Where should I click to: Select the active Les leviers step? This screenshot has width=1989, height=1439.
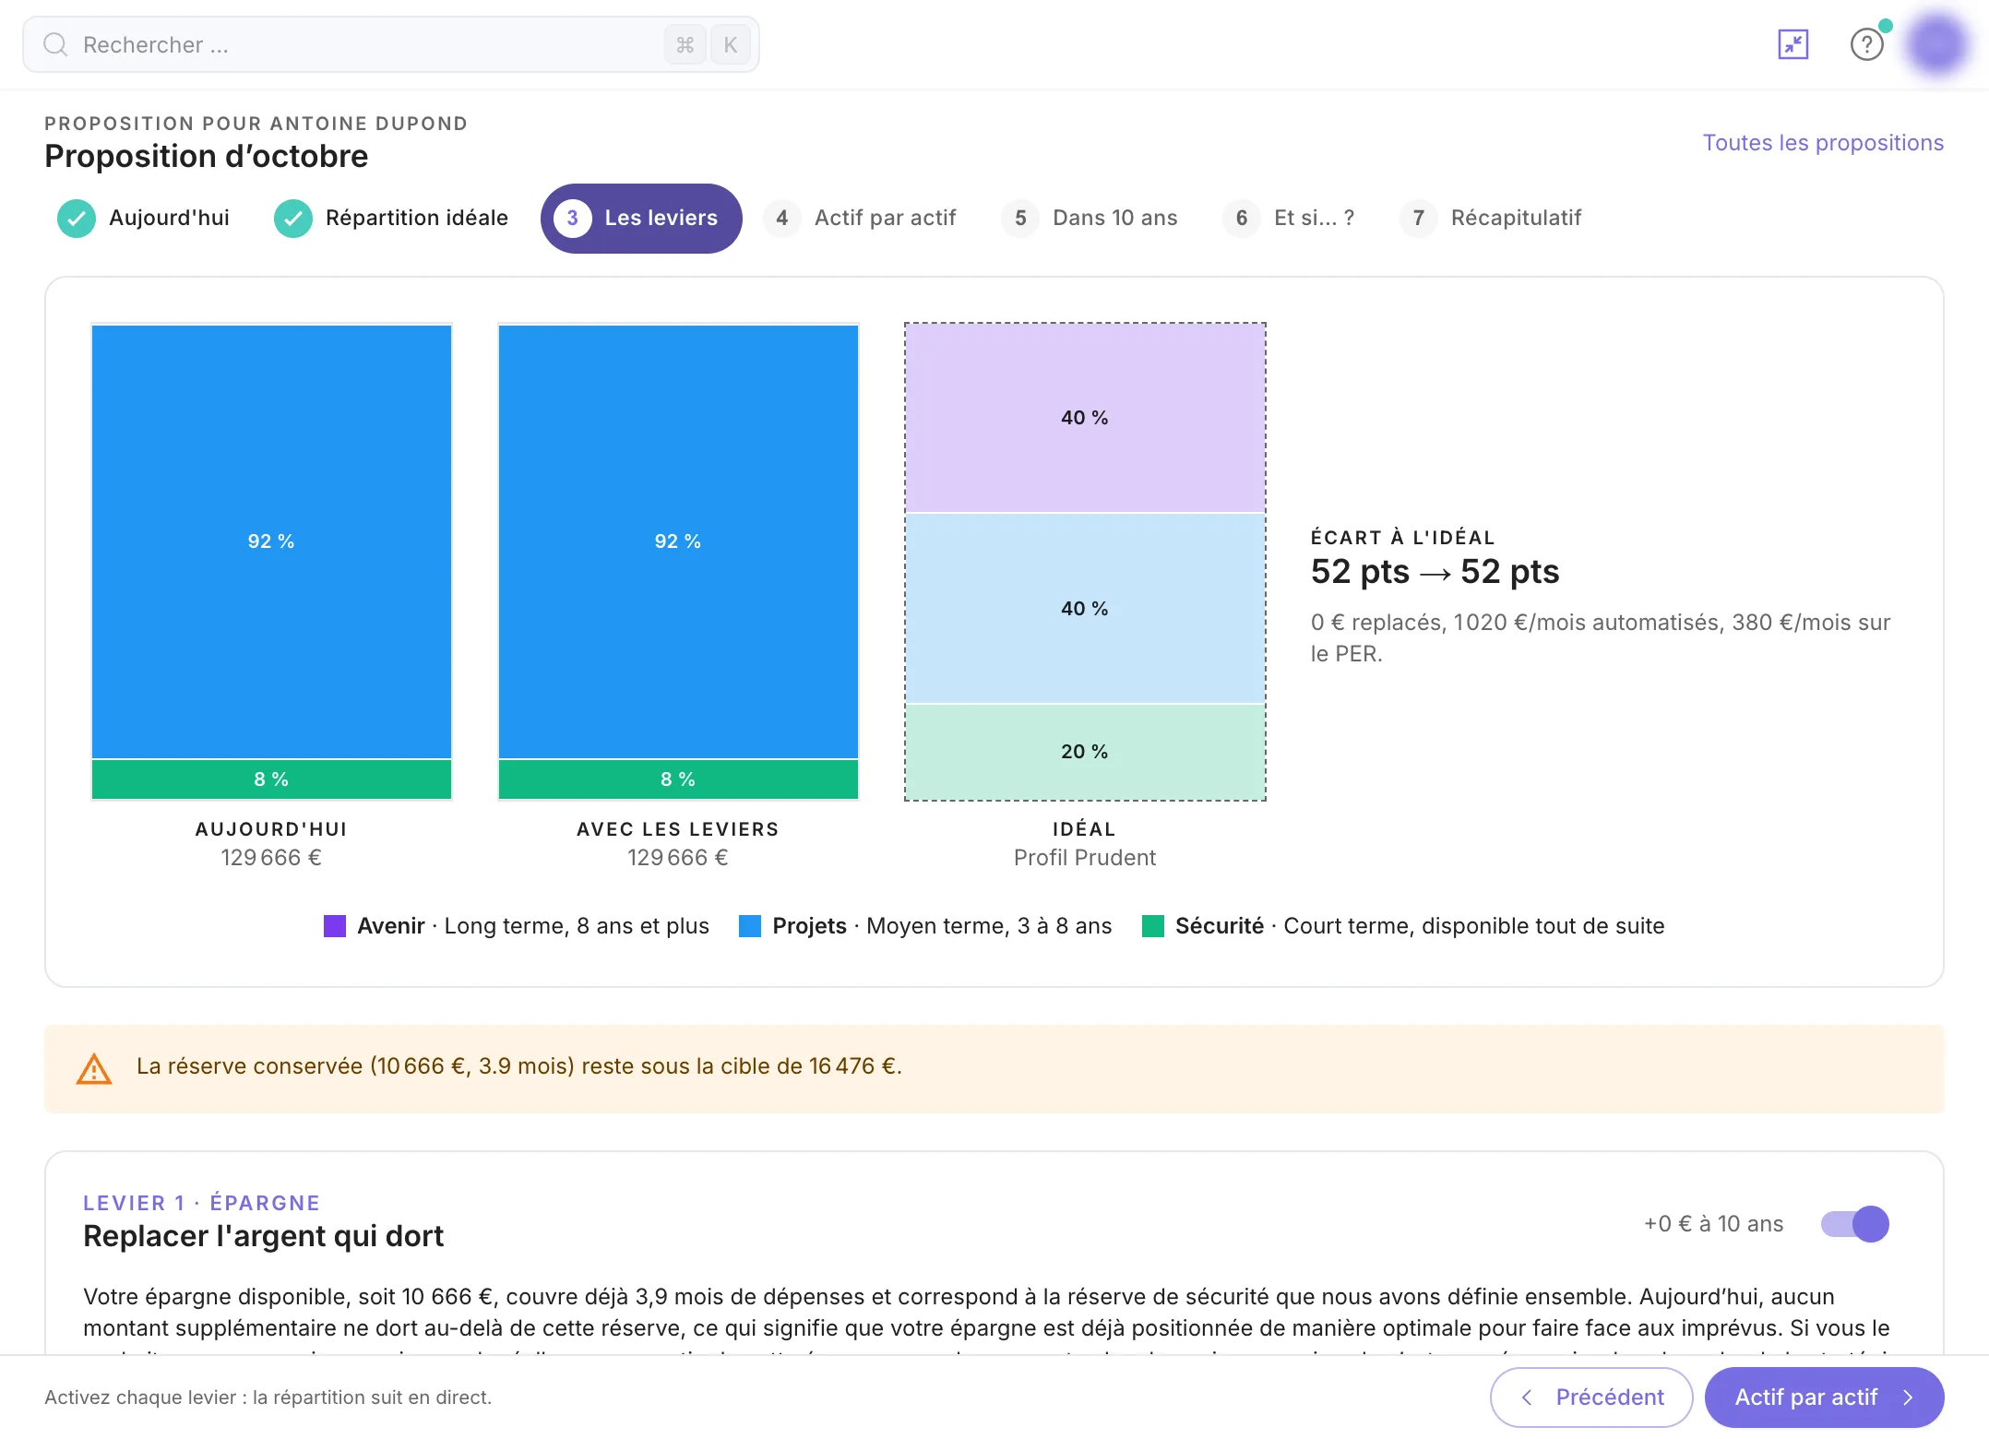coord(641,219)
